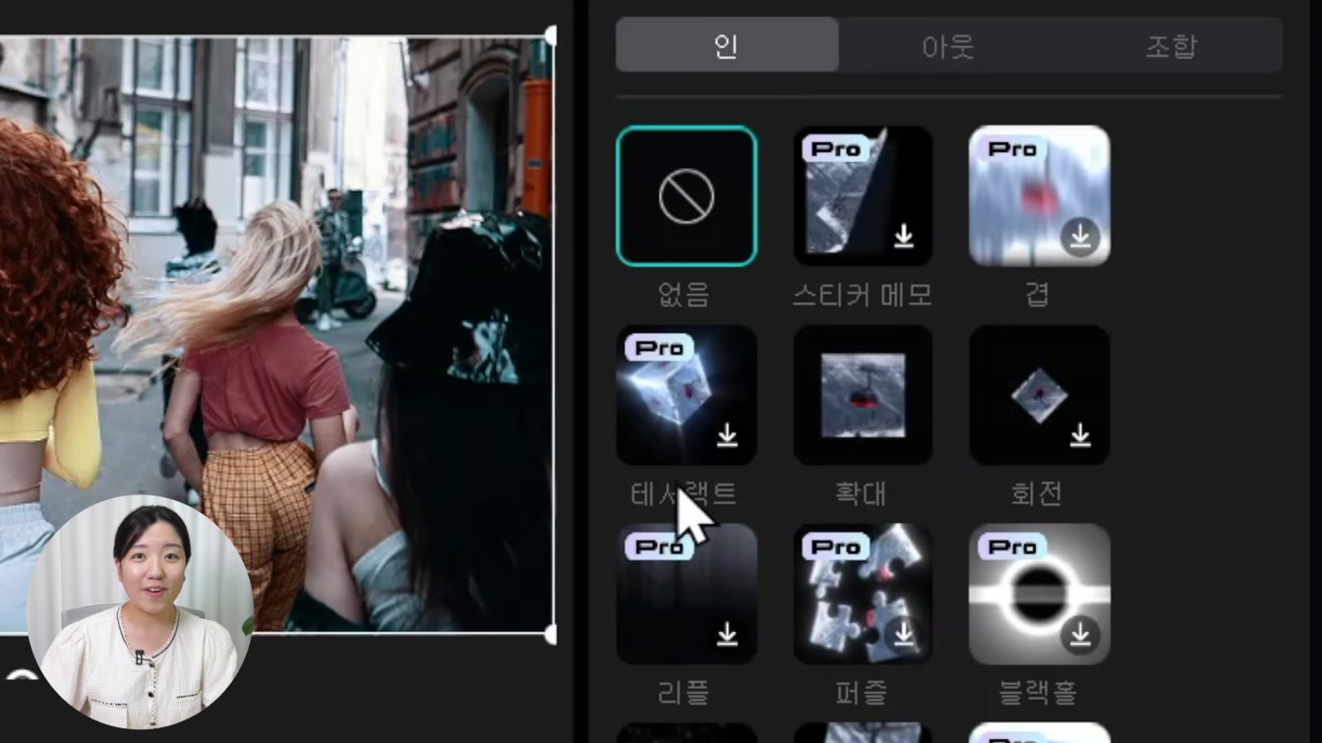Download the 블랙홀 effect via arrow icon
The image size is (1322, 743).
[x=1080, y=635]
